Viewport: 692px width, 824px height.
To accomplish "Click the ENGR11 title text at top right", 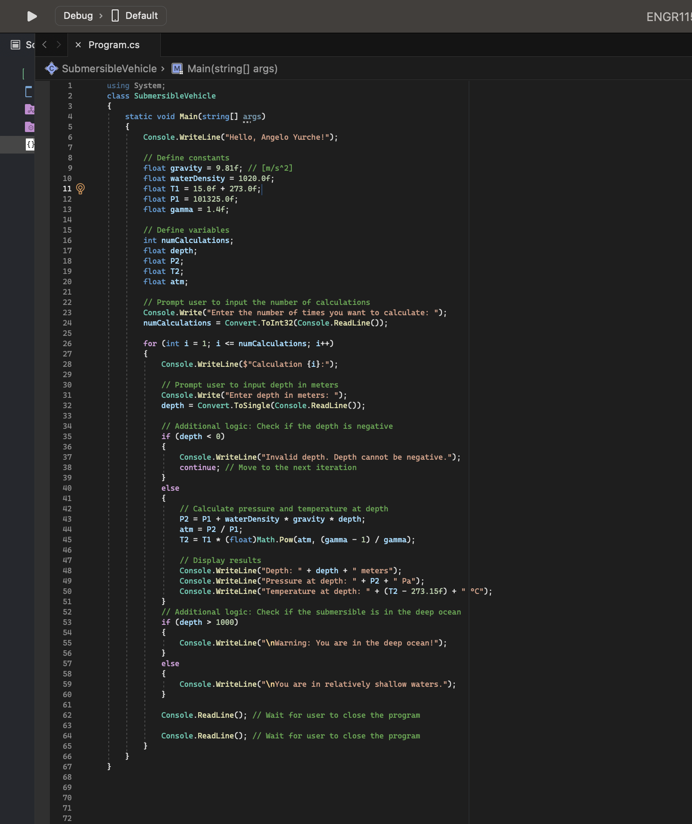I will tap(669, 17).
